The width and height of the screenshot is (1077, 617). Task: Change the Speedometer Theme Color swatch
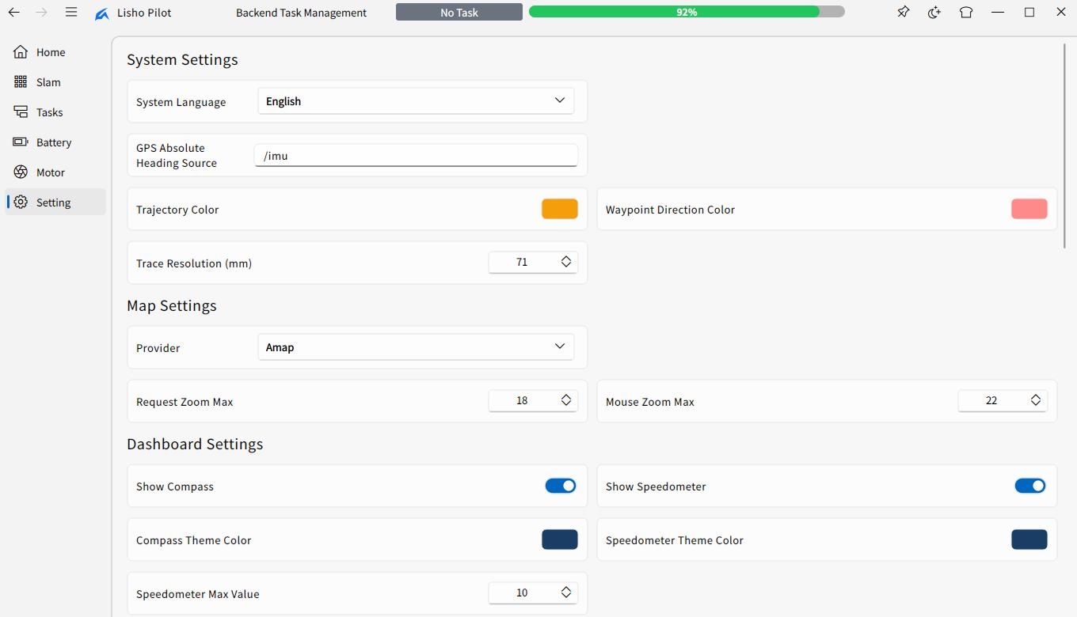coord(1029,539)
